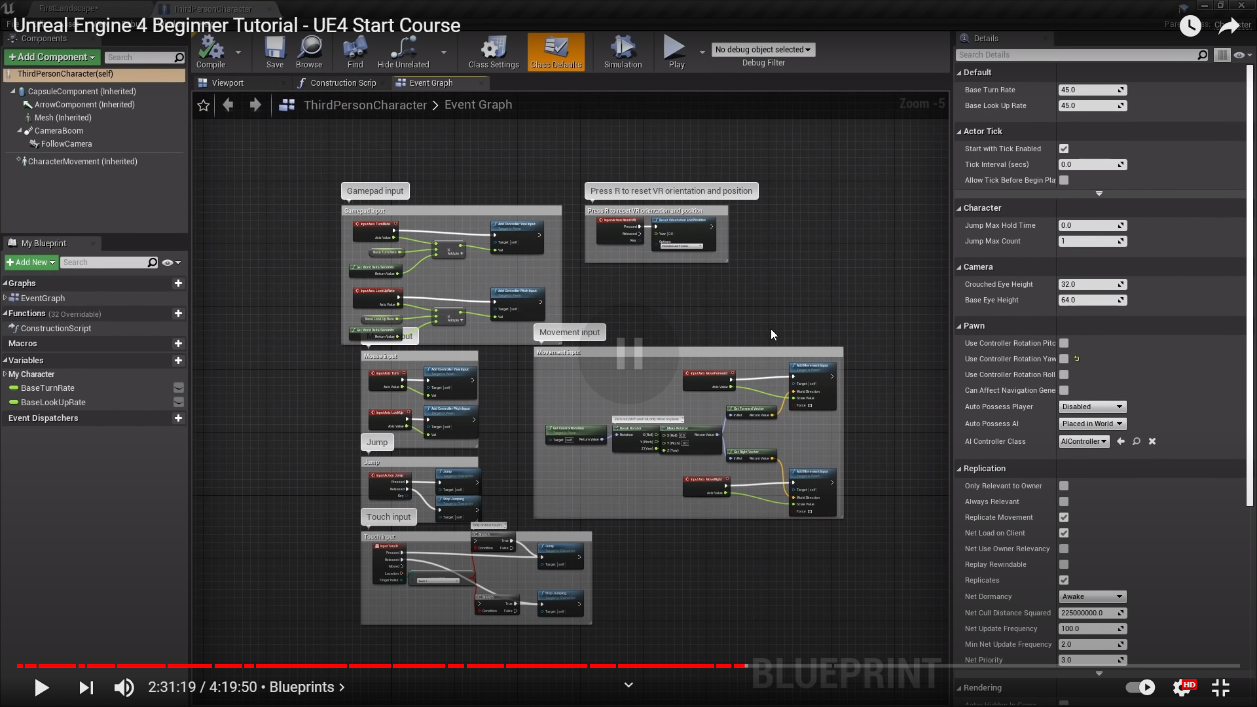Bookmark graph with the star icon
The width and height of the screenshot is (1257, 707).
tap(204, 105)
